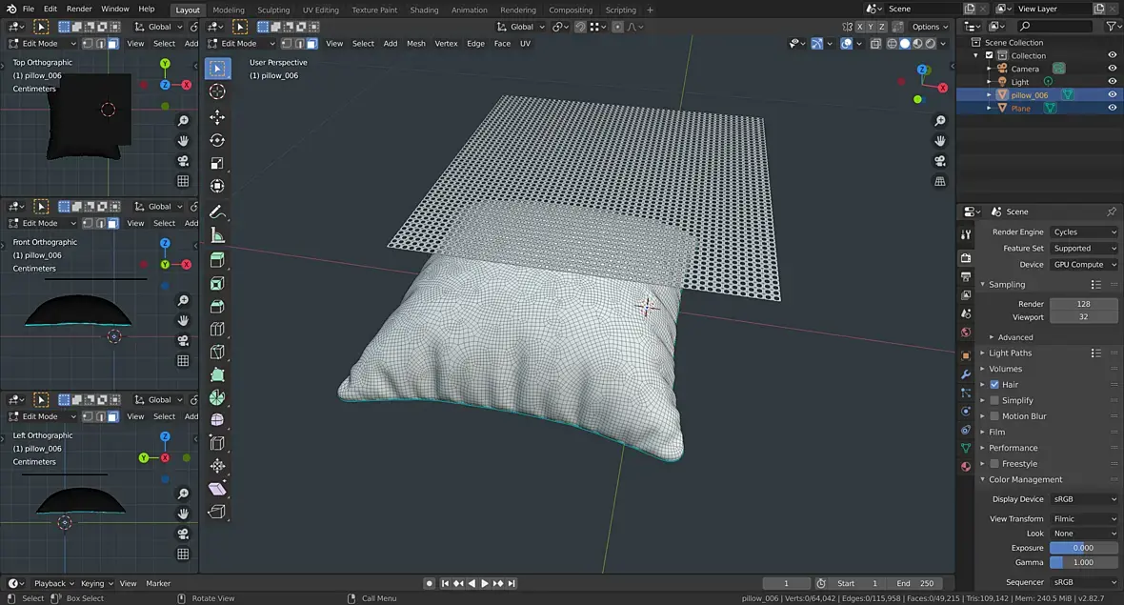Click the Render samples 128 field
Viewport: 1124px width, 605px height.
pos(1083,304)
